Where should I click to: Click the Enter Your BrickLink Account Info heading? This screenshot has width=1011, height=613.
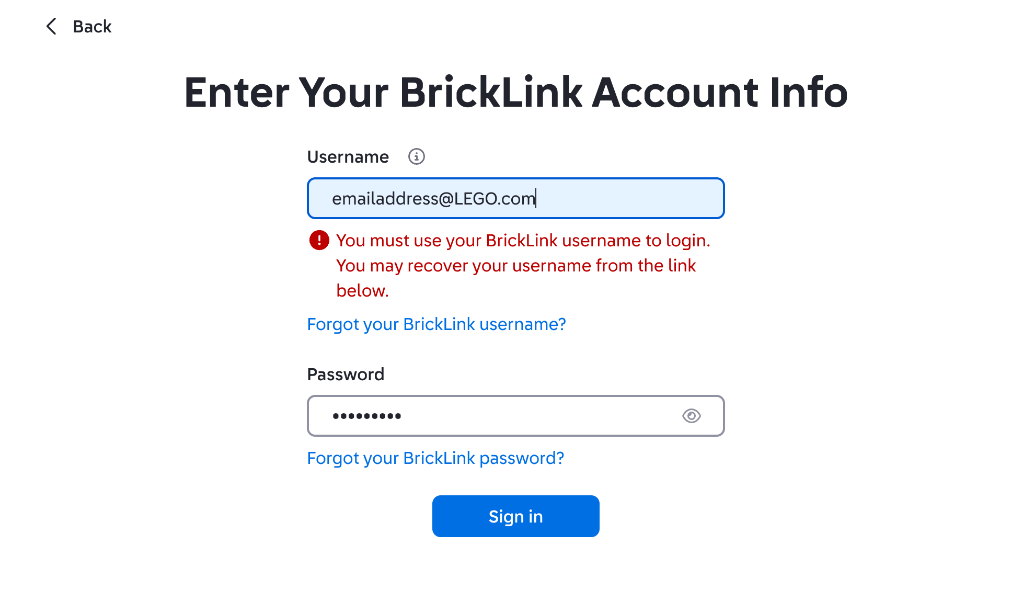pos(515,93)
